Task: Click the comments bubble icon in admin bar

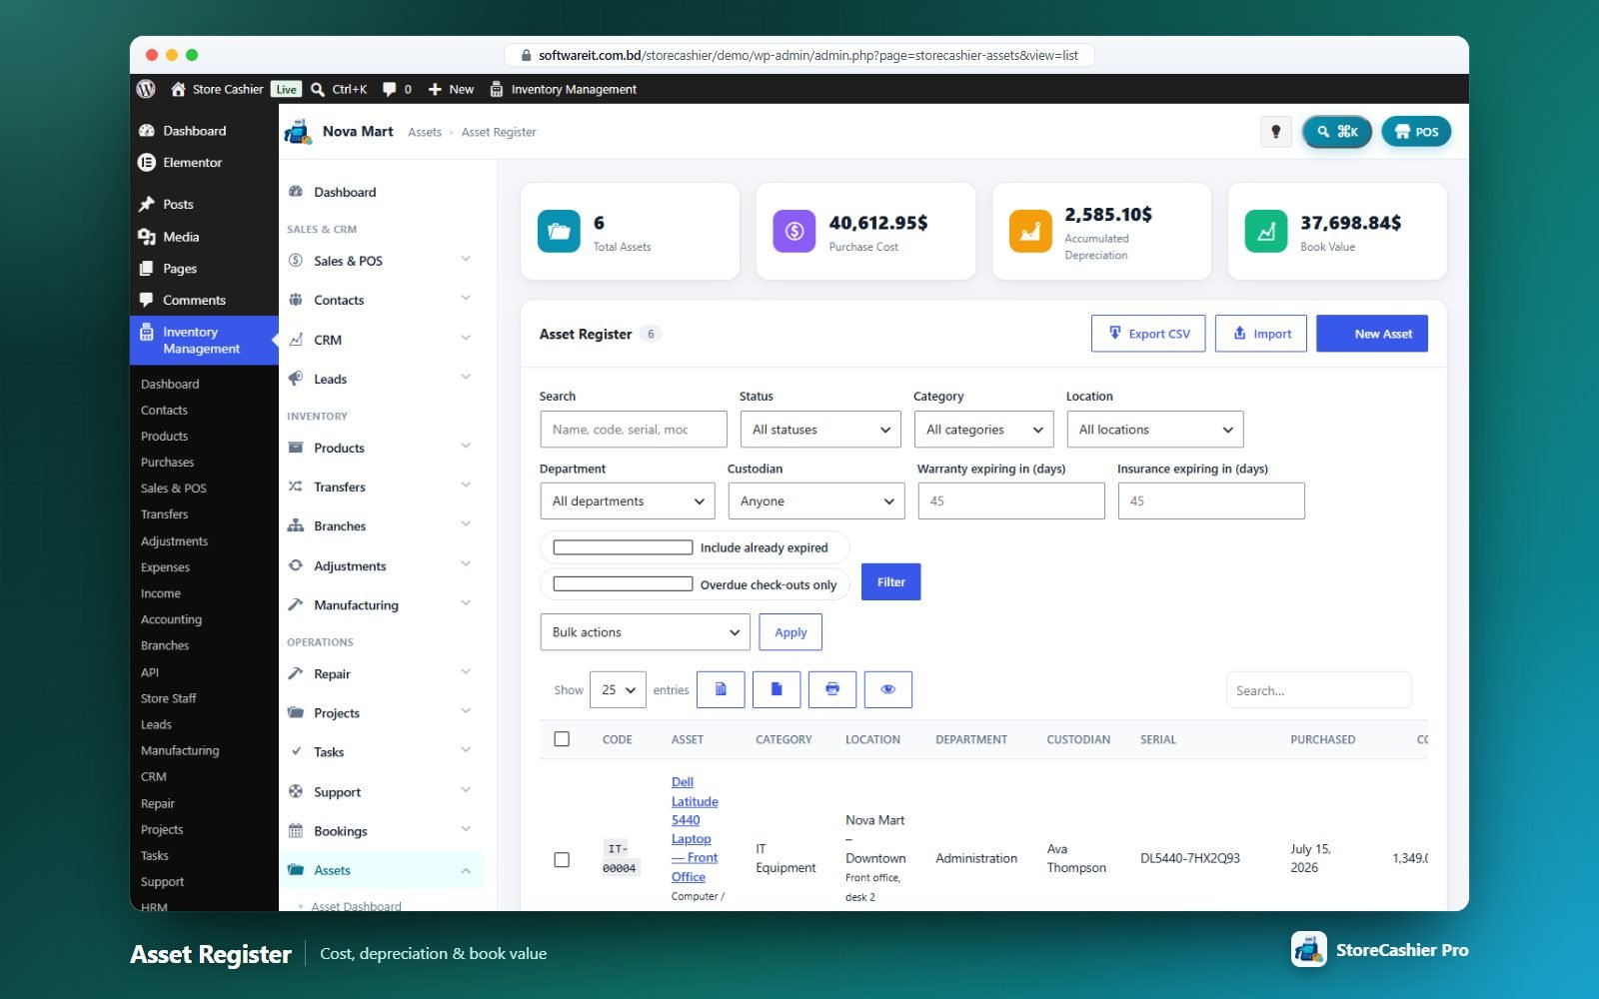Action: (390, 89)
